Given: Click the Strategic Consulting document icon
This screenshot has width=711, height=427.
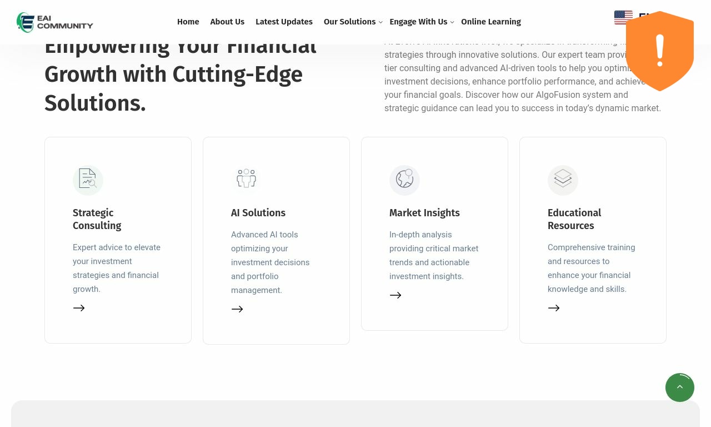Looking at the screenshot, I should 88,180.
